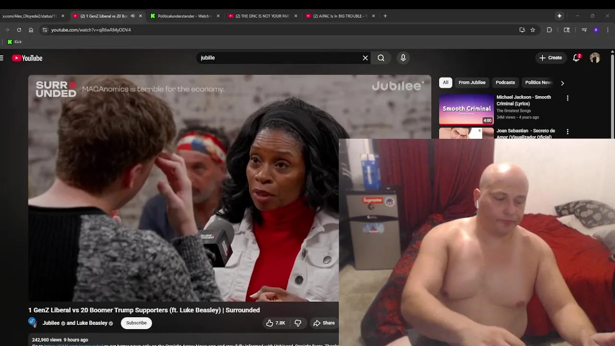The height and width of the screenshot is (346, 615).
Task: Open The Greatest Songs channel link
Action: pos(514,111)
